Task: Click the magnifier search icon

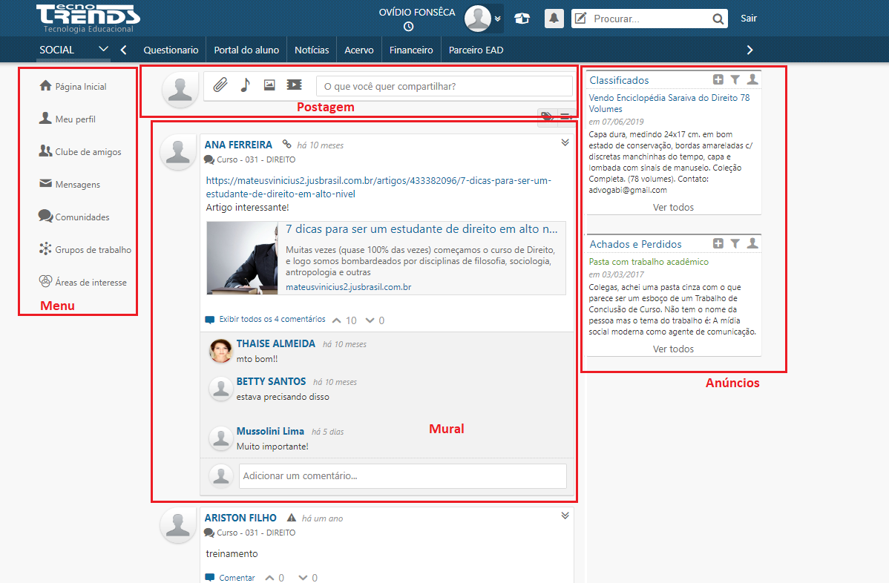Action: point(718,19)
